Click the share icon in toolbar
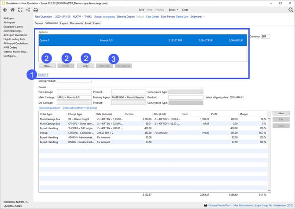This screenshot has height=209, width=295. point(28,9)
